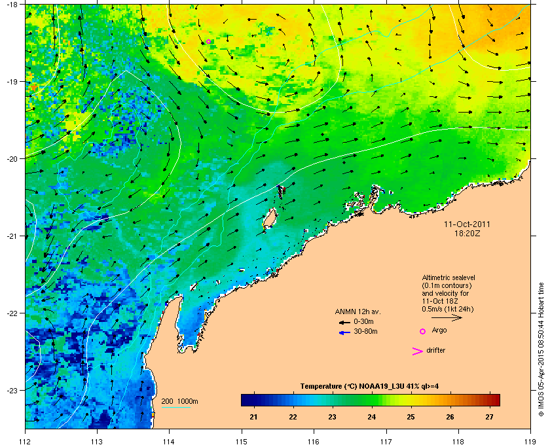Click color bar tick label 27
This screenshot has height=445, width=550.
(489, 417)
